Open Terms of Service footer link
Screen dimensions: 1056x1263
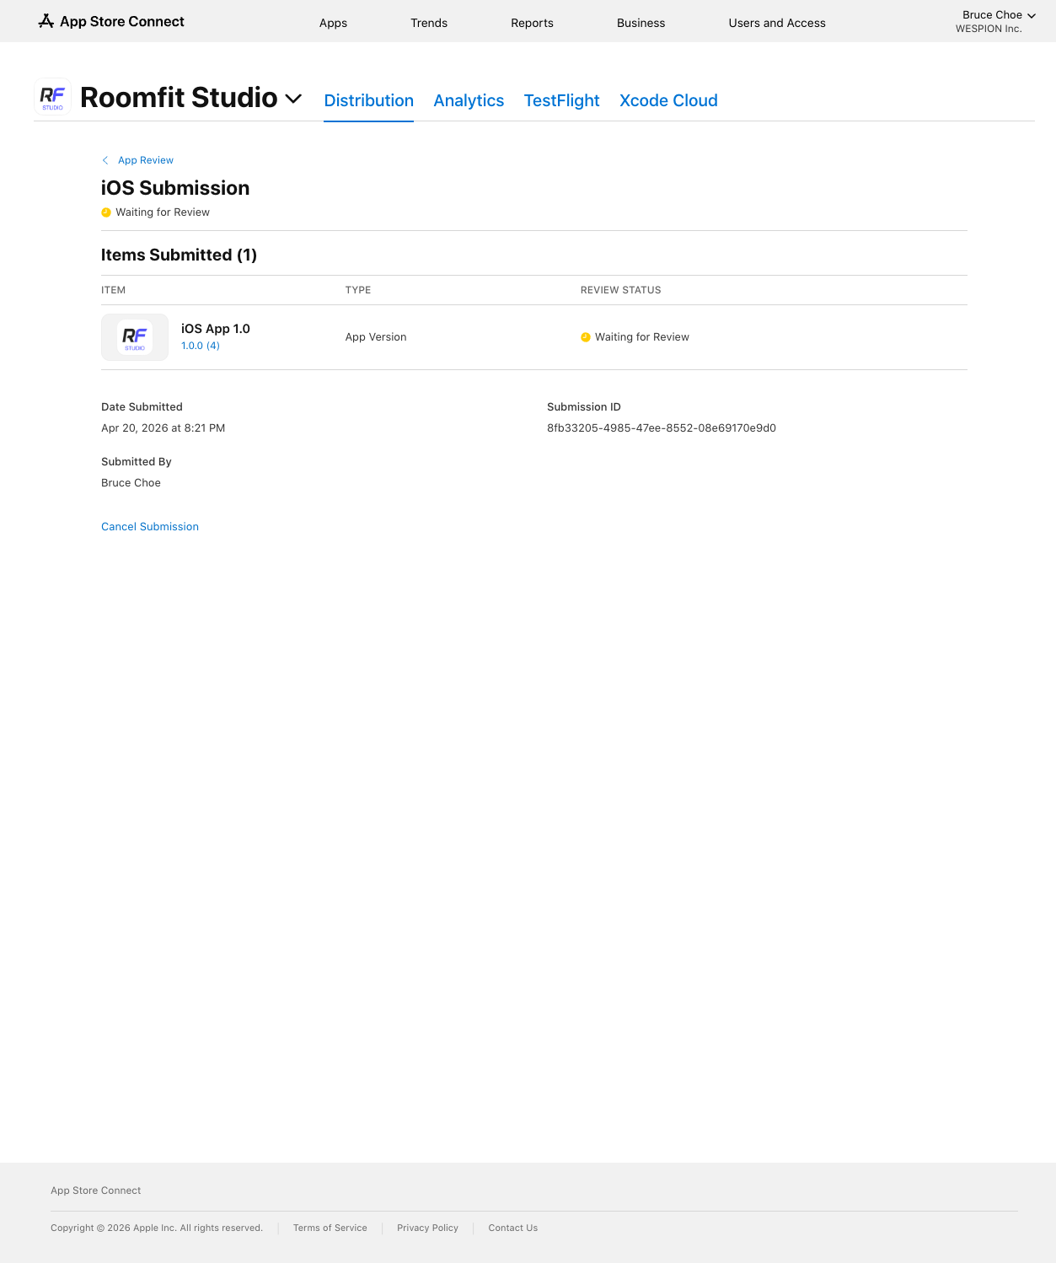330,1228
